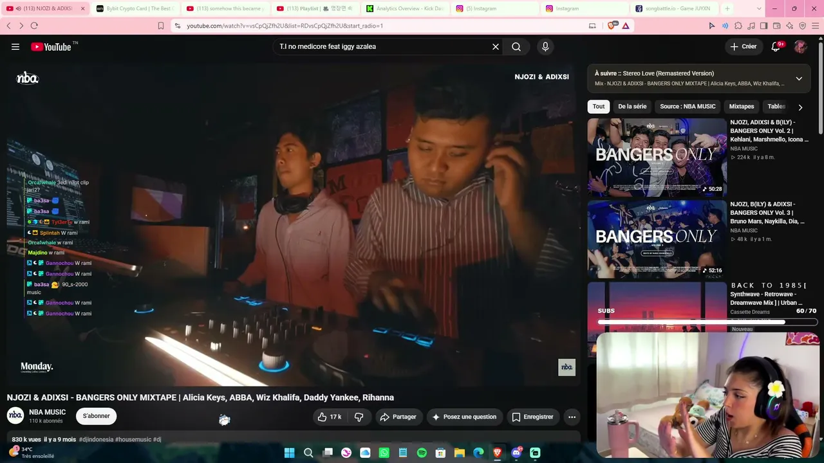Open BANGERS ONLY Vol. 2 thumbnail
824x463 pixels.
click(657, 157)
